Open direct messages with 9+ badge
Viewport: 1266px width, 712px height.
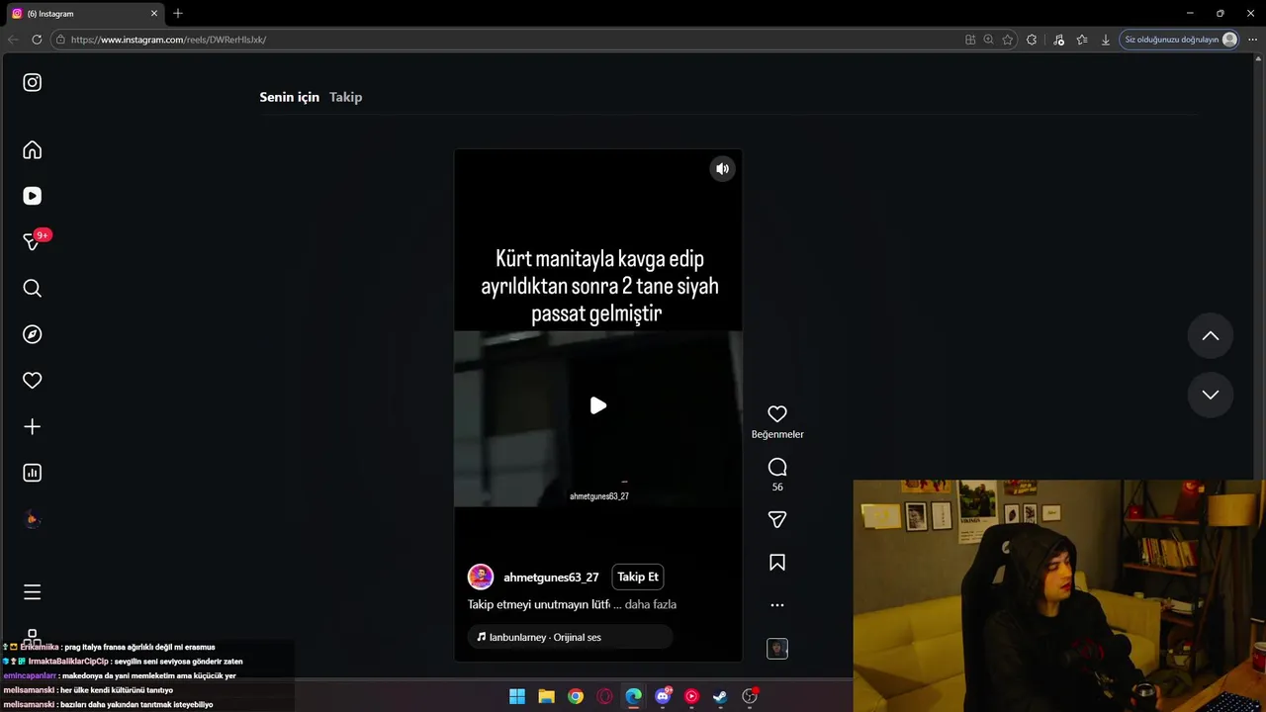35,241
